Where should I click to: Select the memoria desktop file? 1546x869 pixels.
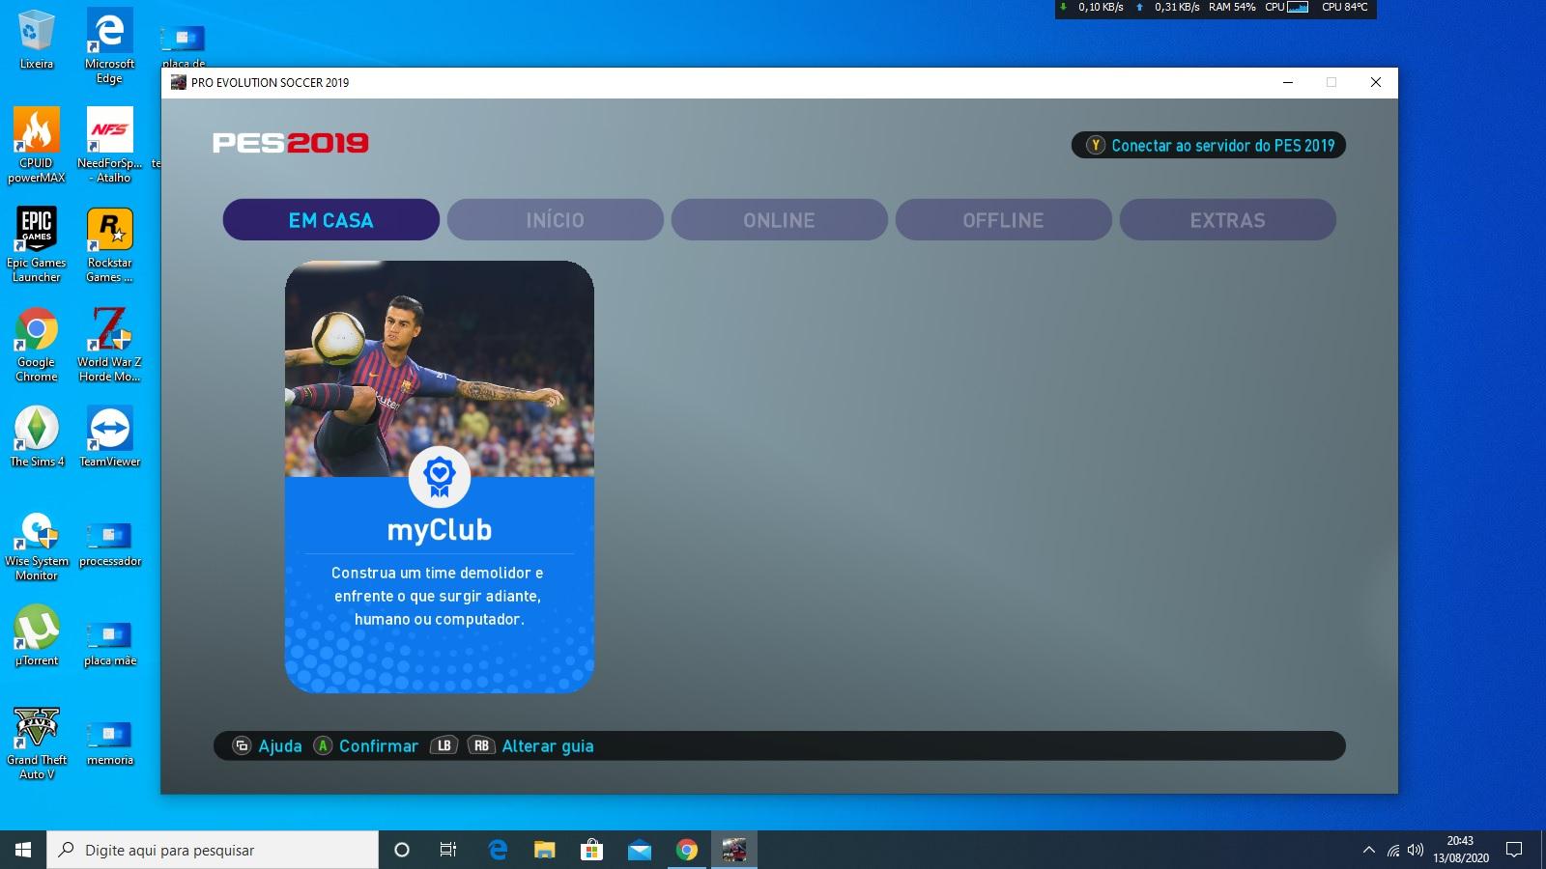coord(109,742)
